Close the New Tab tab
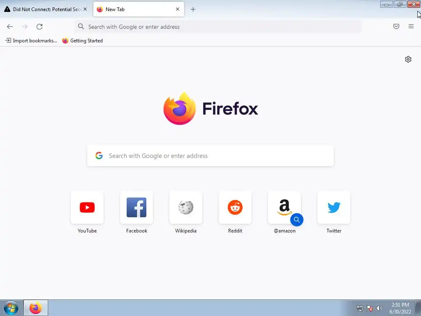 coord(178,9)
